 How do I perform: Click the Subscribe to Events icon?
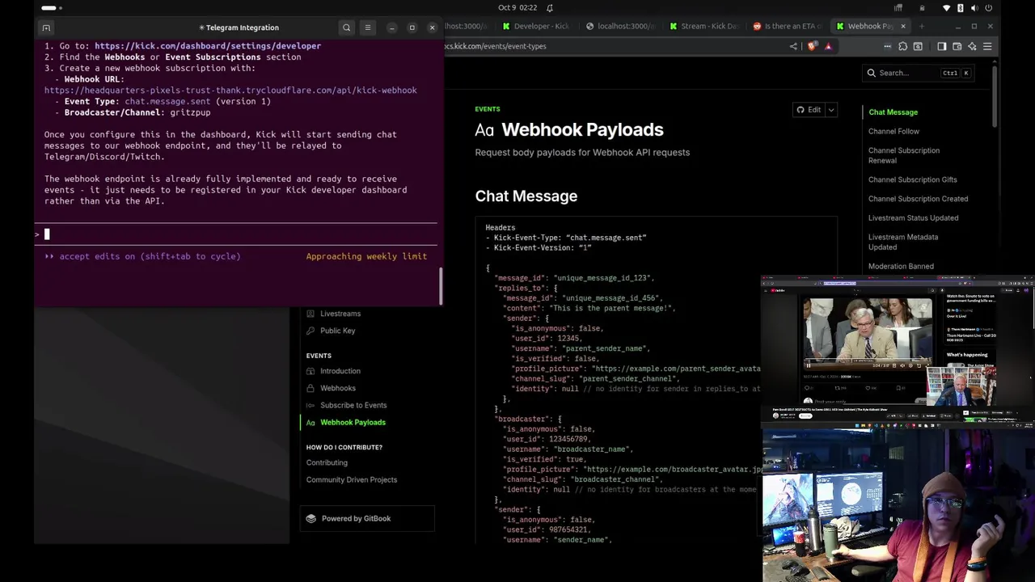click(x=310, y=405)
